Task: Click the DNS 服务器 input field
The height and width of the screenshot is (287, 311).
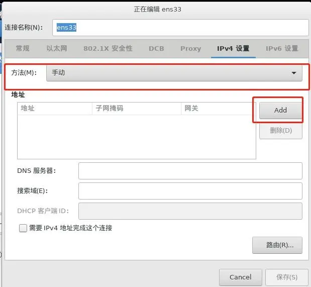Action: [x=190, y=171]
